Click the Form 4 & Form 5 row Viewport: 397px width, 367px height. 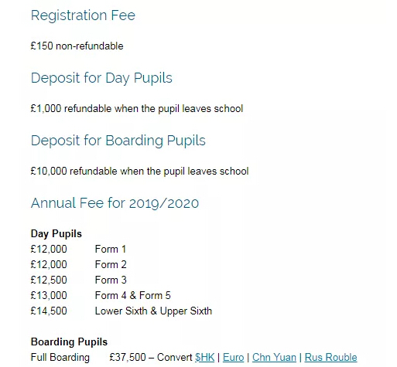point(101,295)
